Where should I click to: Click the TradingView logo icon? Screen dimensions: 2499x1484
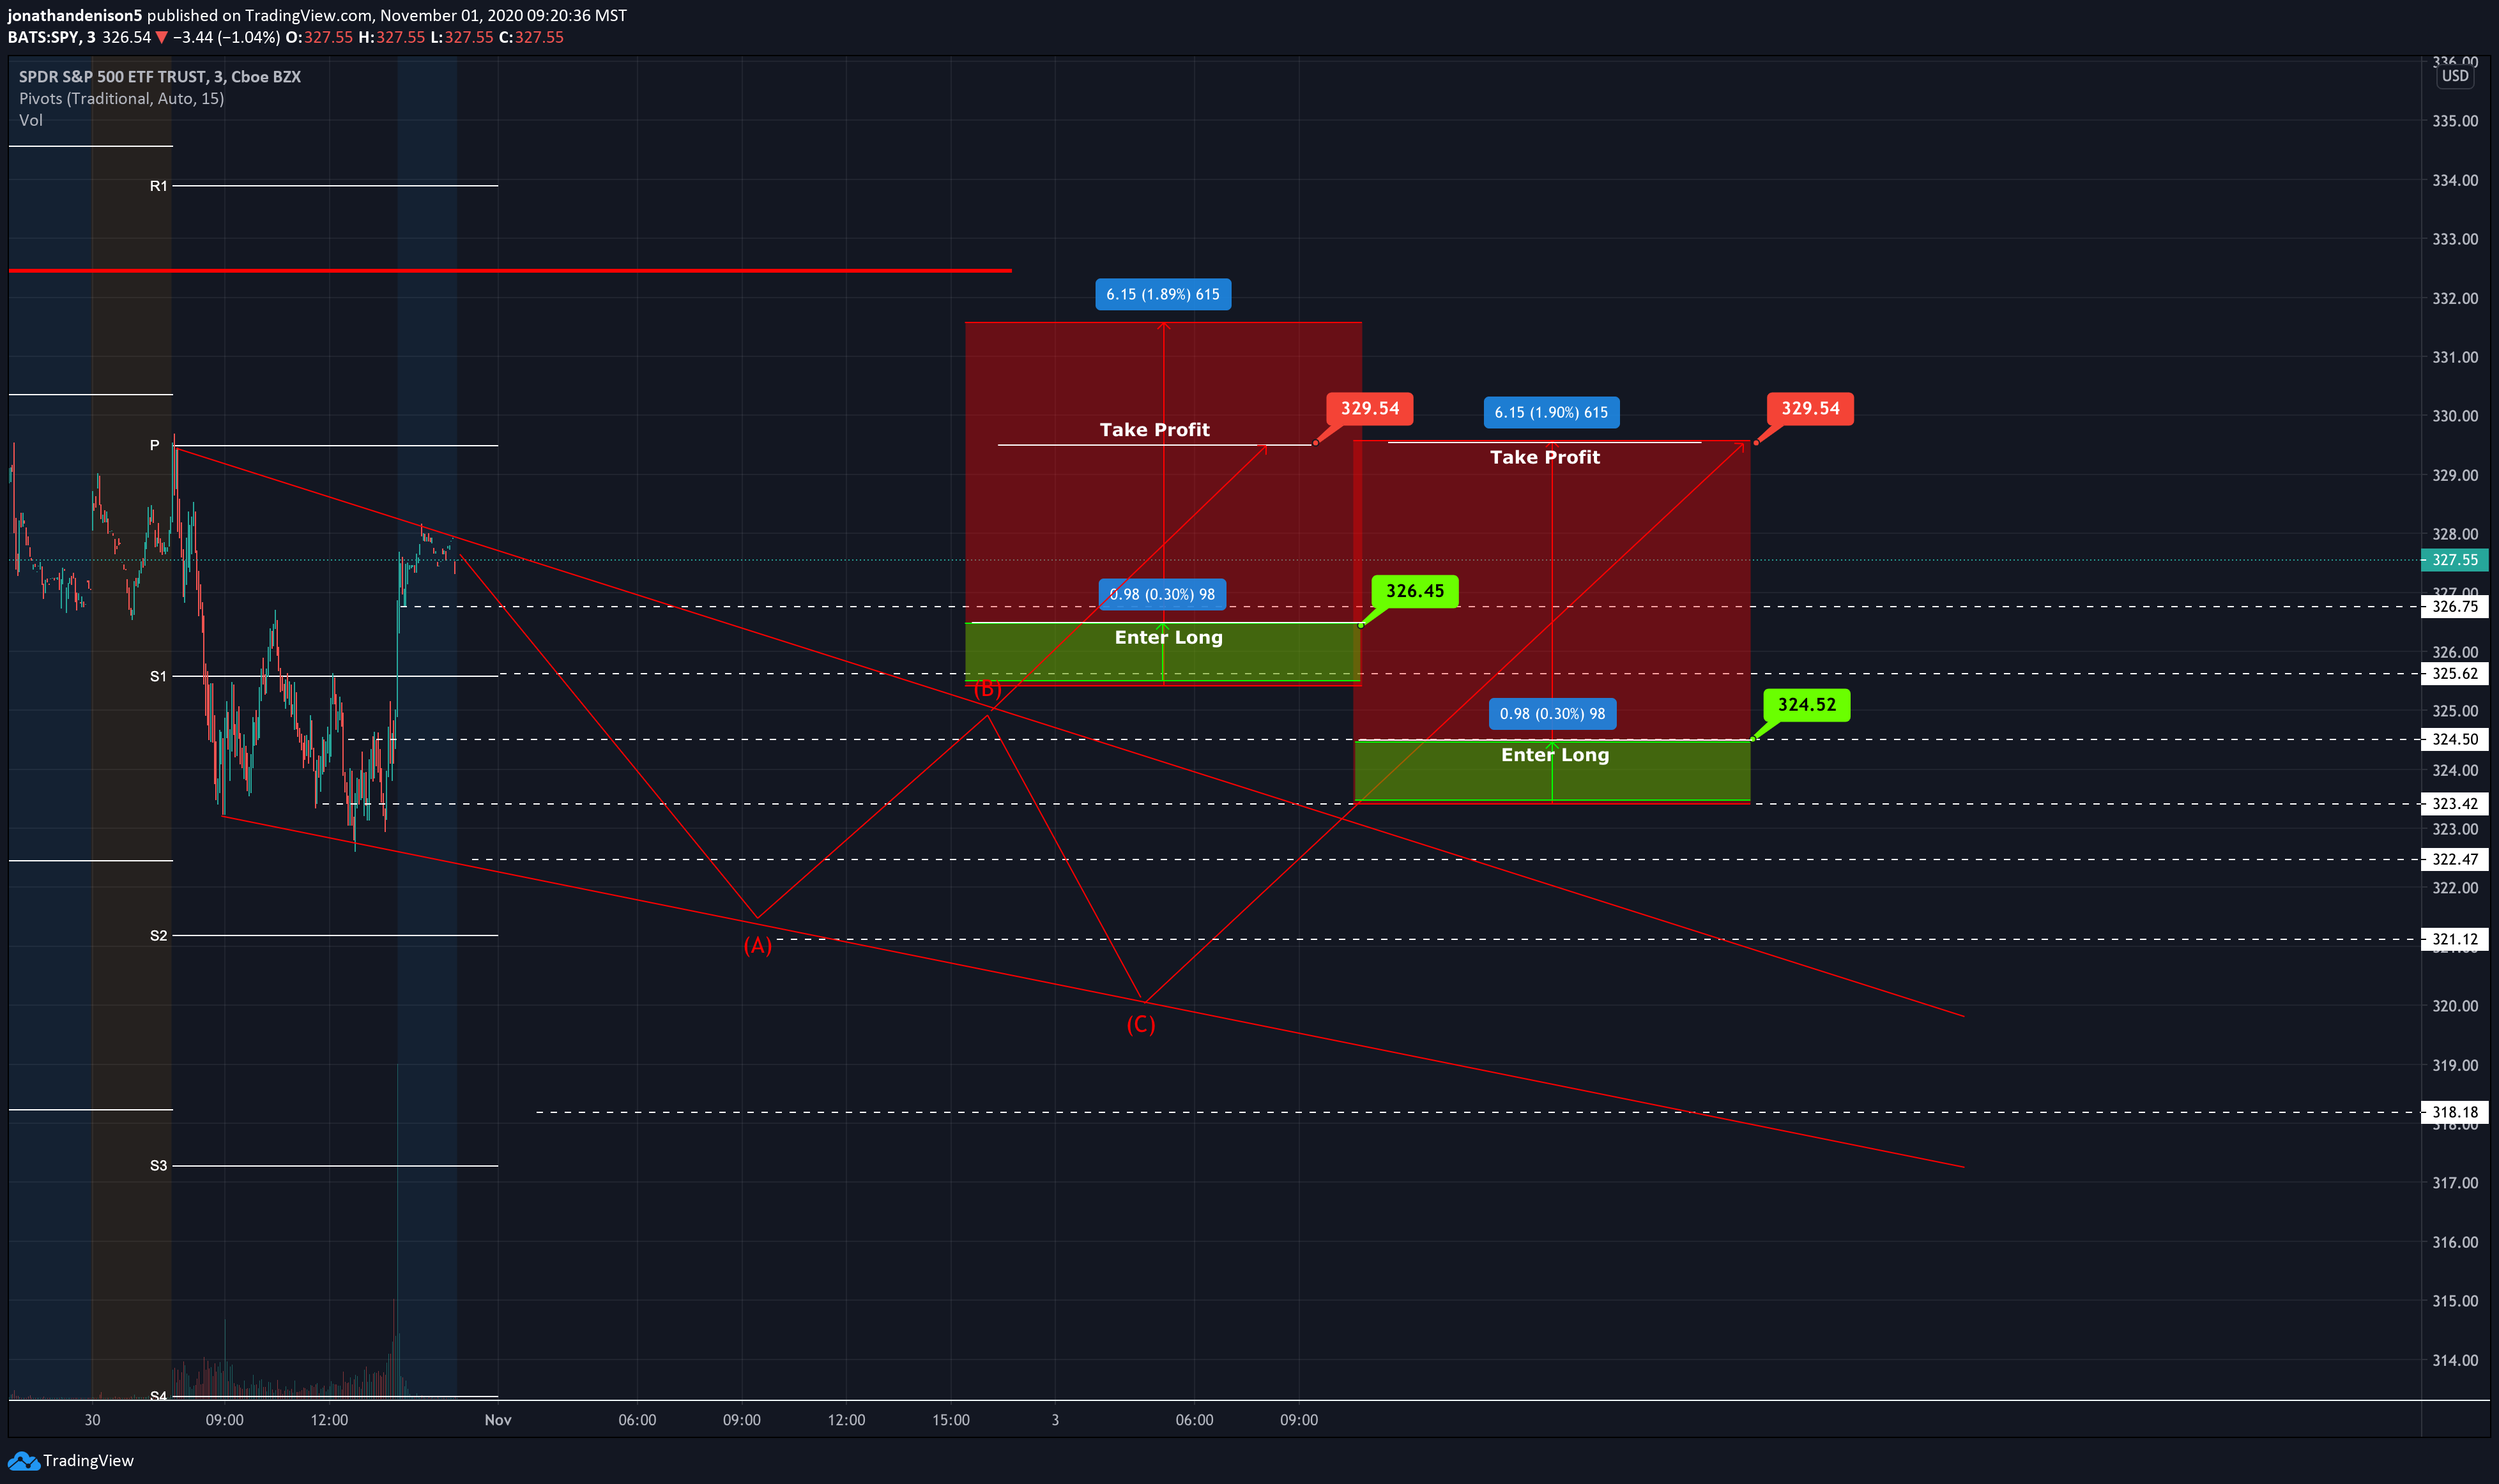click(x=23, y=1461)
